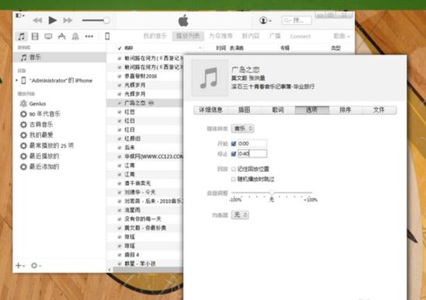Viewport: 426px width, 300px height.
Task: Click the 开始 time field showing 0:00
Action: click(x=252, y=144)
